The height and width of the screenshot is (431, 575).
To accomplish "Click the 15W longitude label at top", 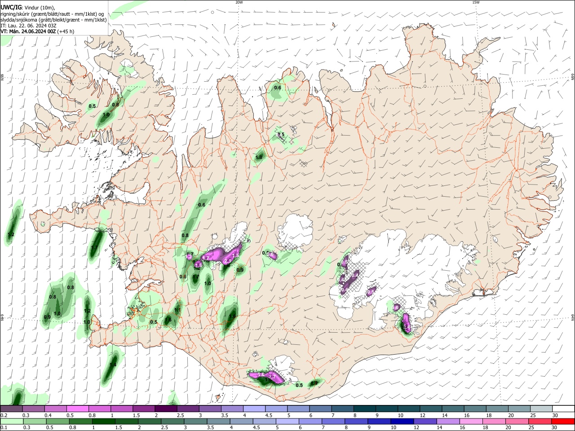I will click(476, 2).
